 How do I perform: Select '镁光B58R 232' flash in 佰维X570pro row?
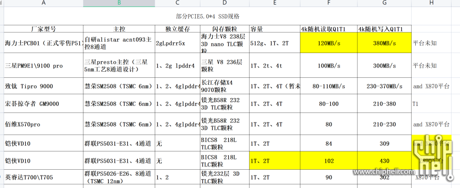pos(225,124)
